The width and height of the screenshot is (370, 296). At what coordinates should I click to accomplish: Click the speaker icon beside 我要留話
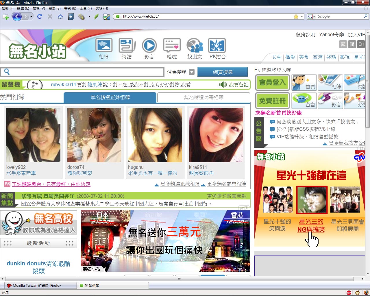223,84
